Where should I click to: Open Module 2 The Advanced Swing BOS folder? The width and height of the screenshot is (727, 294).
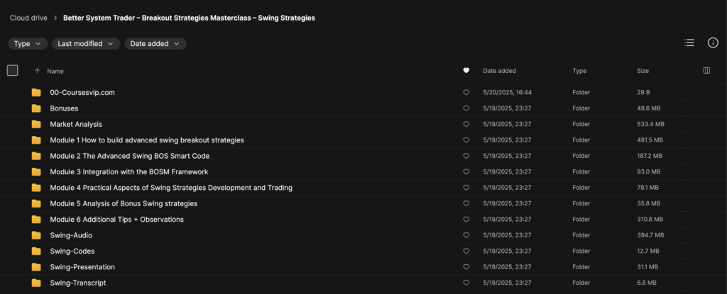point(129,156)
